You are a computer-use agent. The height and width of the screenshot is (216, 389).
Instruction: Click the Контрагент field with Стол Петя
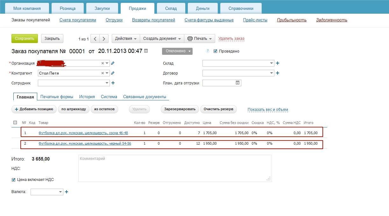(x=74, y=73)
